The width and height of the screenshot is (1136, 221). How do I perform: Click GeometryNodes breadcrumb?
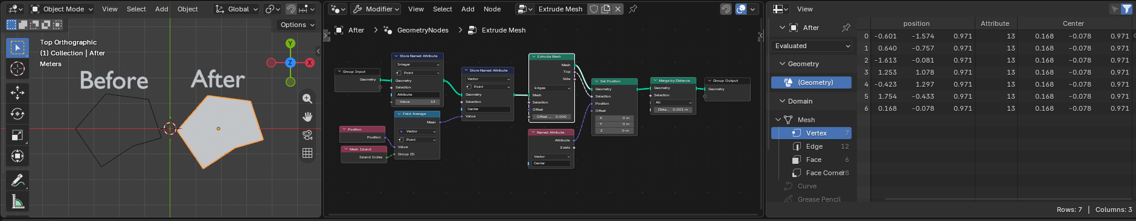423,30
